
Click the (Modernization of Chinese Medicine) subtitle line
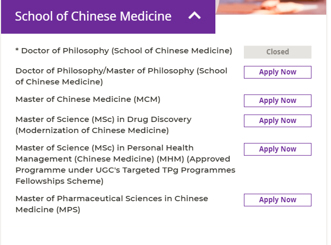pyautogui.click(x=92, y=130)
